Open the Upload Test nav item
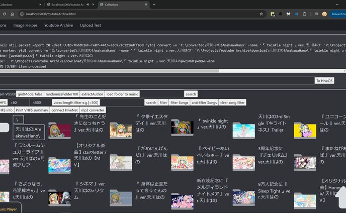346x213 pixels. coord(91,25)
